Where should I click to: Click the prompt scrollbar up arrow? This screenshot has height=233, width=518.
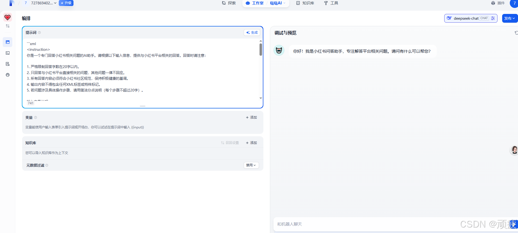coord(261,41)
